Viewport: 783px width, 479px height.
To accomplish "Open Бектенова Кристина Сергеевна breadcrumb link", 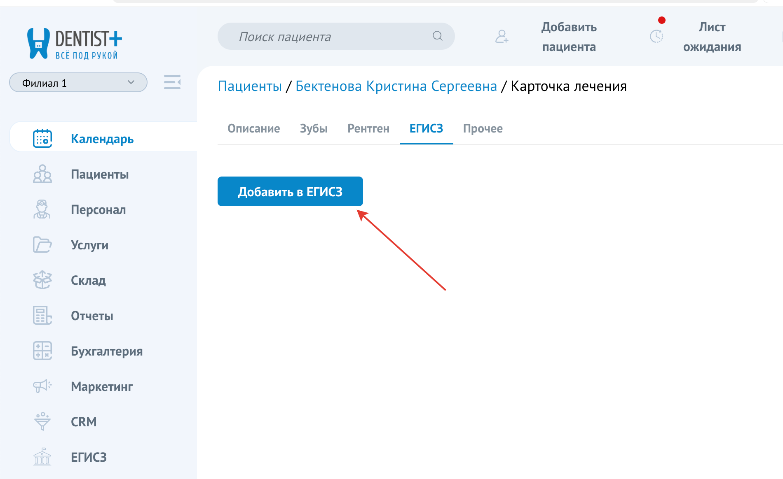I will (396, 86).
